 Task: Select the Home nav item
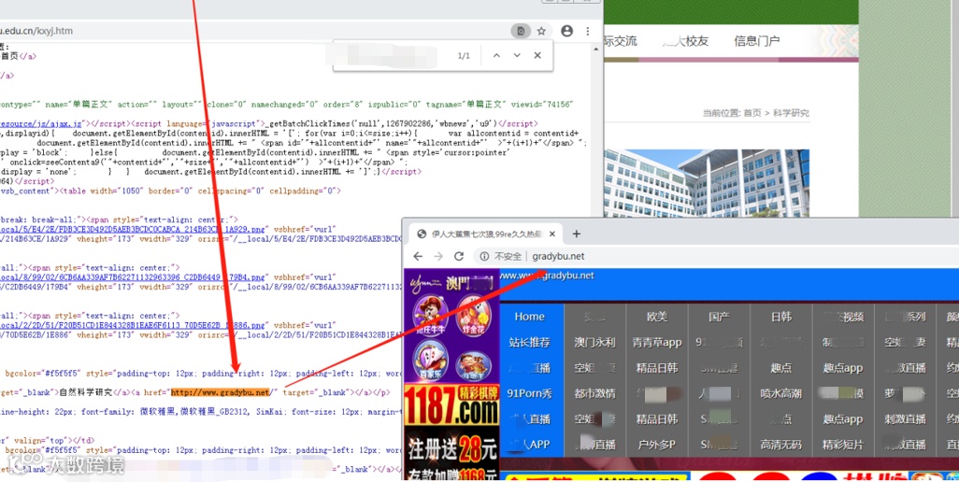tap(530, 317)
